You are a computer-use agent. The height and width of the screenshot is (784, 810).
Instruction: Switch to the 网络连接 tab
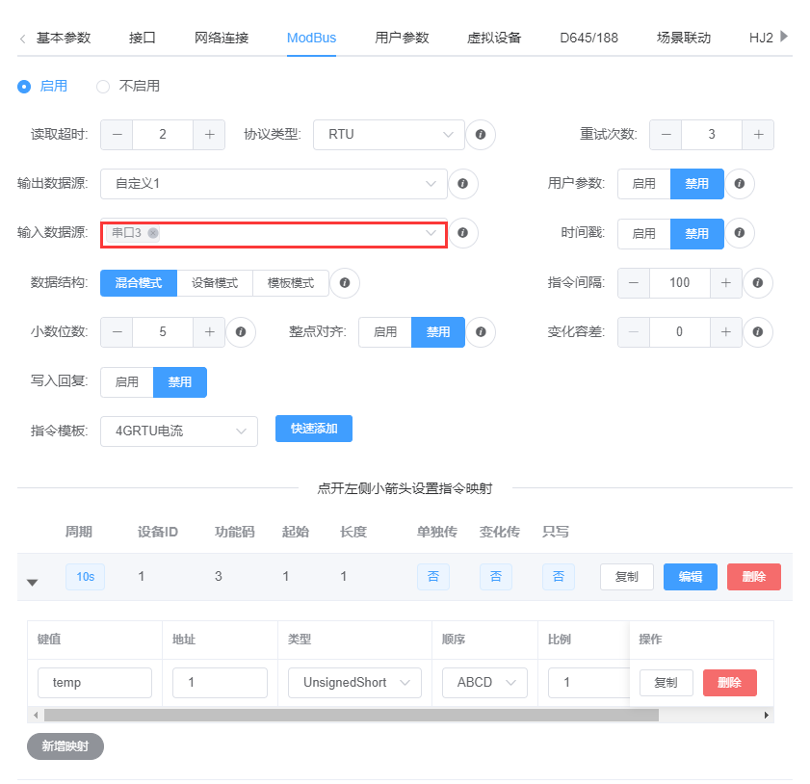point(222,39)
